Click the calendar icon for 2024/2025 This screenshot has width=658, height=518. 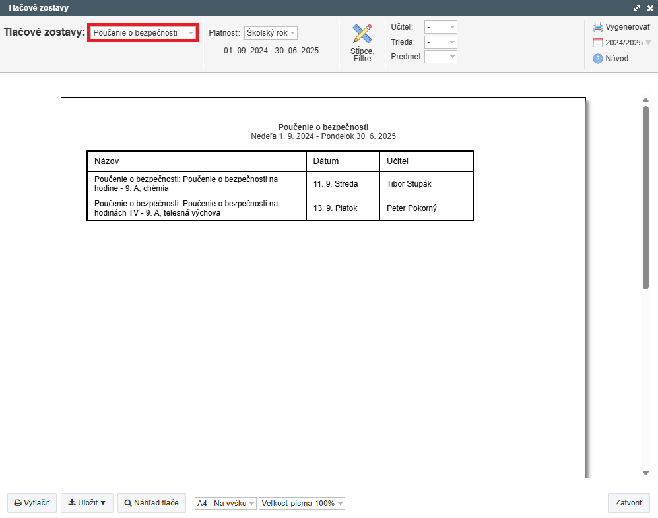pos(598,43)
